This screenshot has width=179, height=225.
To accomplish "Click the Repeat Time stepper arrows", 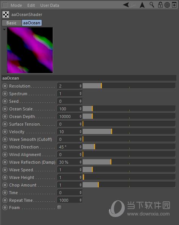I will (80, 200).
